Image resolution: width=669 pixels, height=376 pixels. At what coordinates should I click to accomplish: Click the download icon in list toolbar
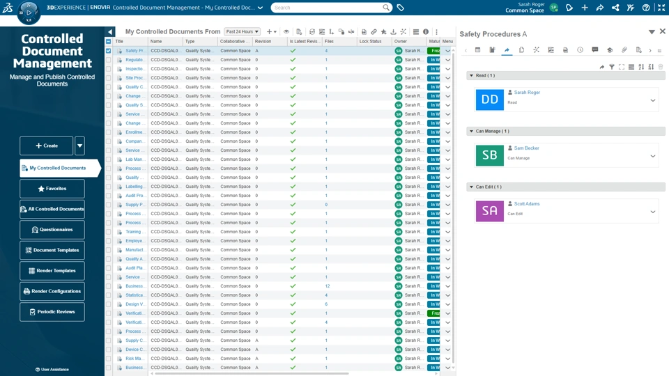tap(393, 31)
